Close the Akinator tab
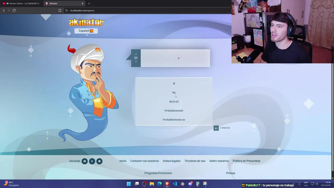334x188 pixels. click(83, 3)
